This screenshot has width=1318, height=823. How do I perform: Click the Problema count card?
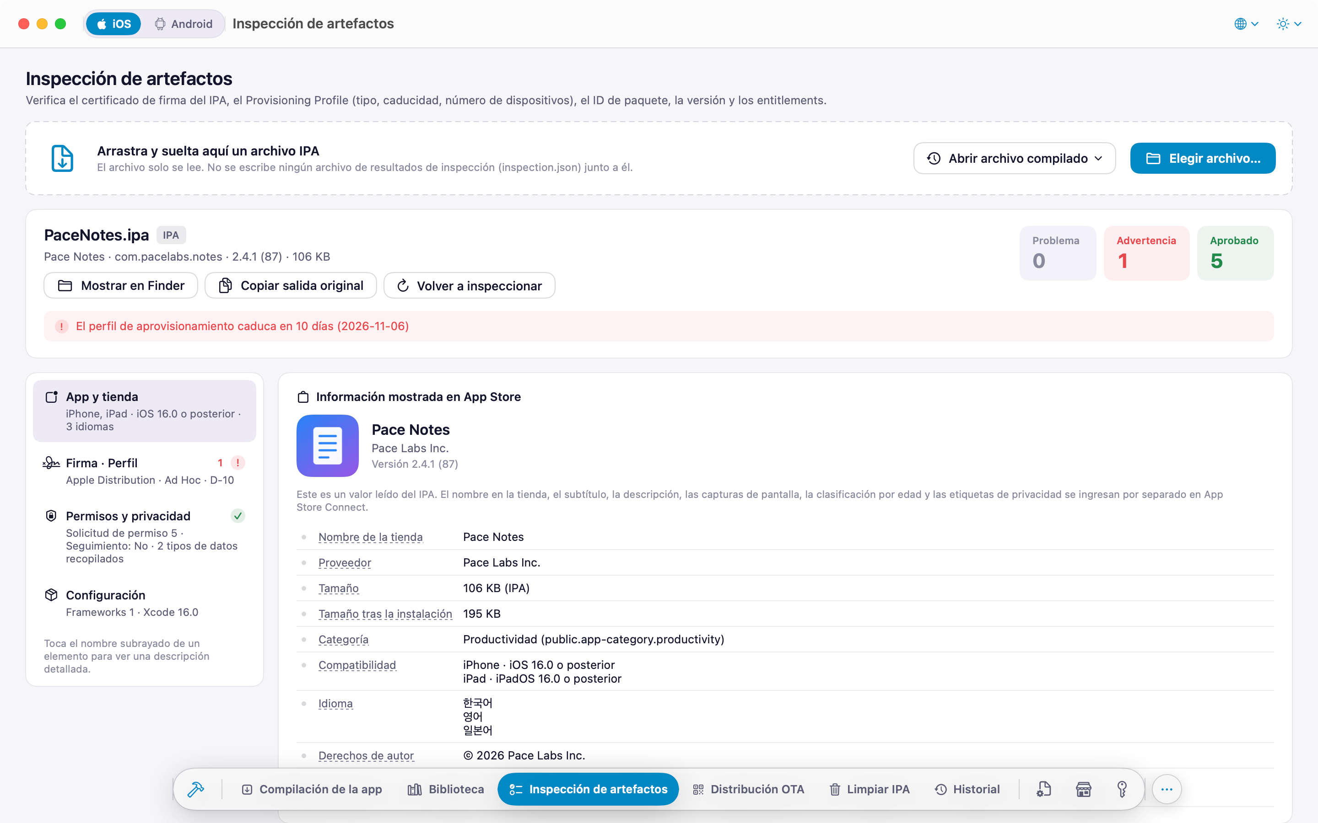[x=1058, y=253]
